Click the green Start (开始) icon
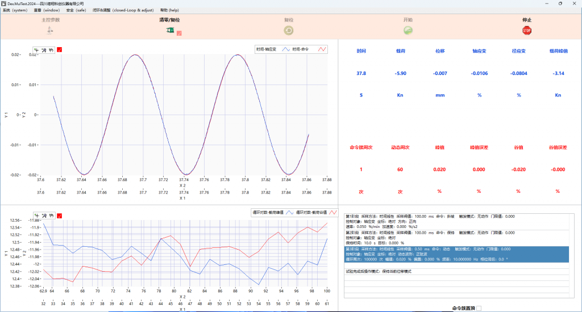Image resolution: width=582 pixels, height=312 pixels. tap(408, 31)
